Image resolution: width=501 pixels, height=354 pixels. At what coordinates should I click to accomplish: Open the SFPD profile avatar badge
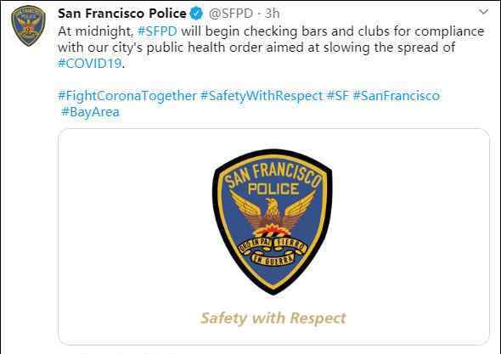pyautogui.click(x=28, y=25)
